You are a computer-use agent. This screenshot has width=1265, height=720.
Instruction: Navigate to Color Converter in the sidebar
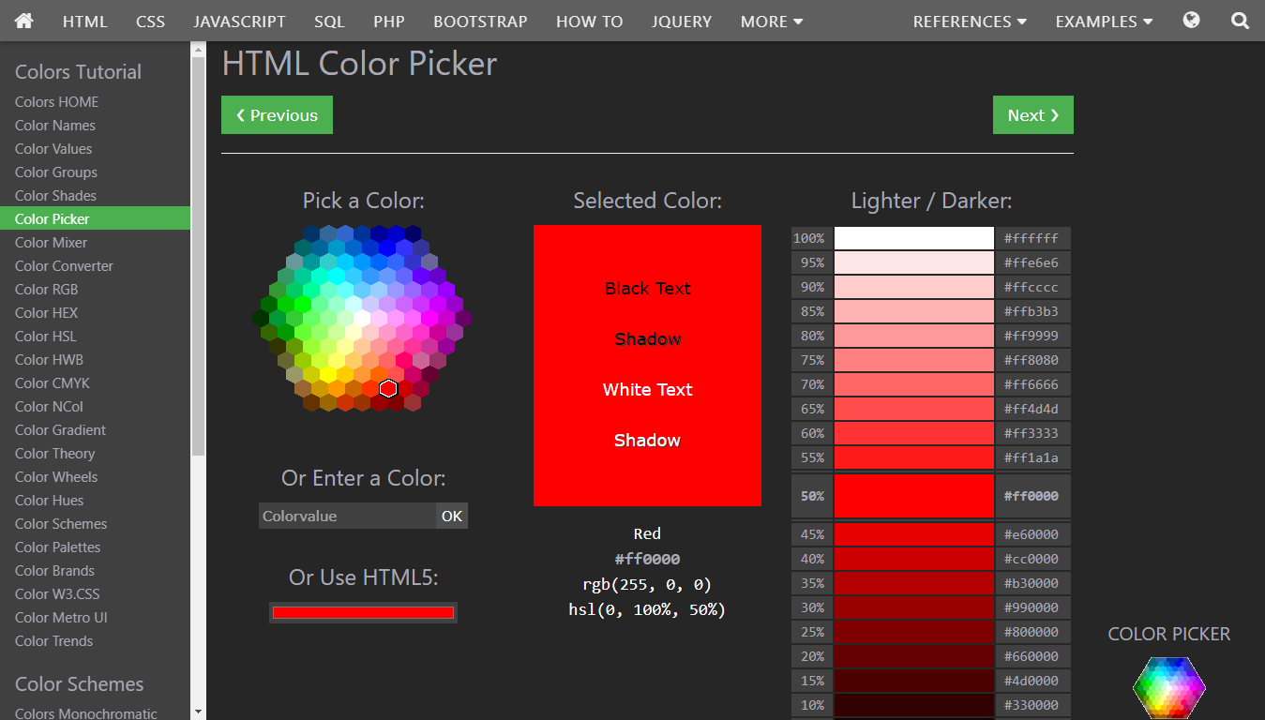(63, 265)
